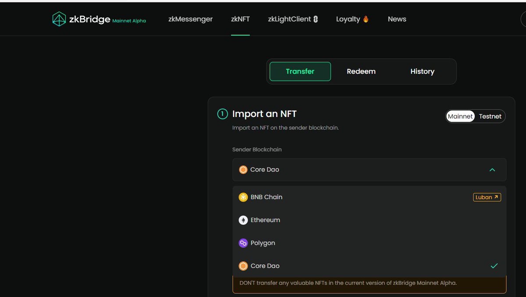Click the Ethereum diamond icon in list
526x297 pixels.
click(243, 220)
